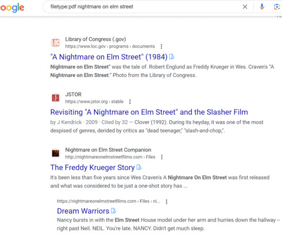This screenshot has width=282, height=235.
Task: Open Revisiting "A Nightmare on Elm Street" Slasher Film link
Action: (x=149, y=112)
